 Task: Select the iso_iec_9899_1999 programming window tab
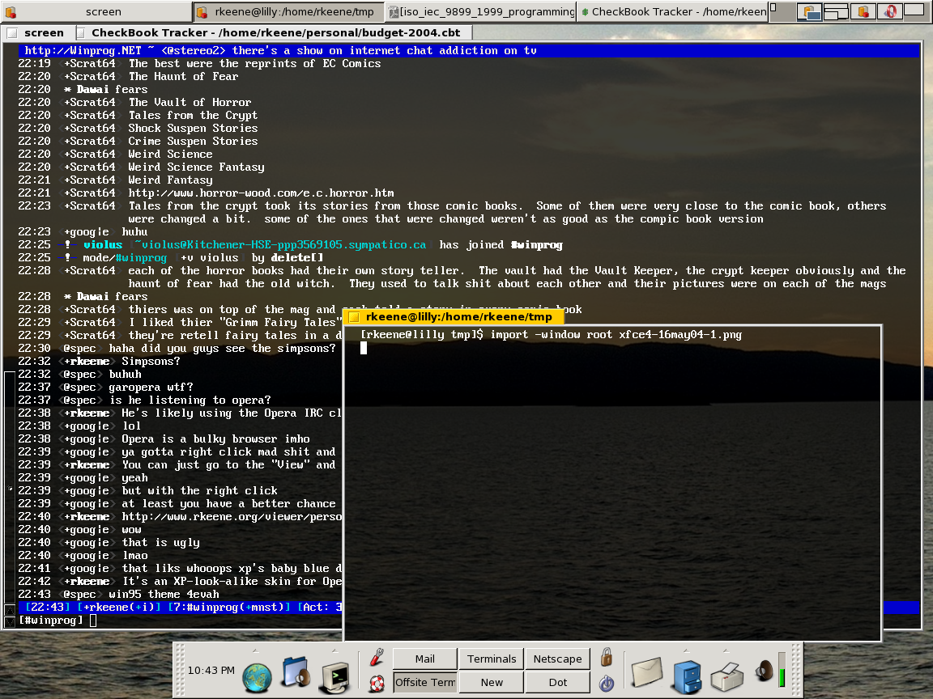click(x=481, y=11)
